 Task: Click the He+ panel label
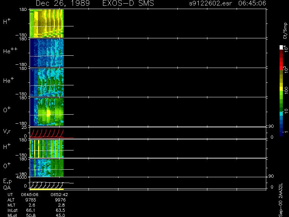click(x=8, y=80)
